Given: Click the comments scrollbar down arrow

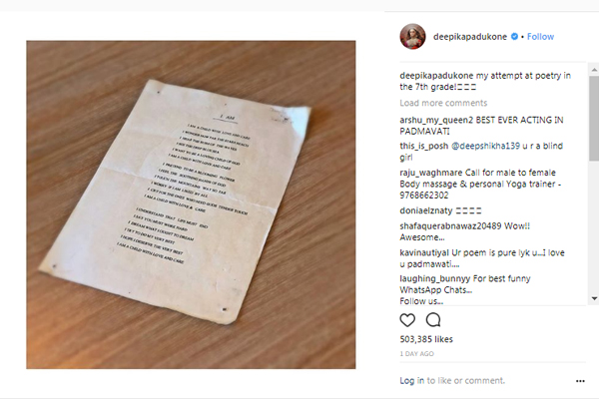Looking at the screenshot, I should pyautogui.click(x=594, y=298).
